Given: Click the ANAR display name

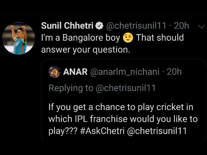Looking at the screenshot, I should 75,72.
